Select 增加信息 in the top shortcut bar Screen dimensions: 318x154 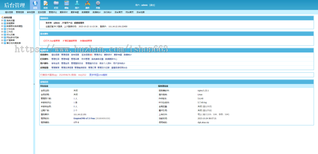9,12
